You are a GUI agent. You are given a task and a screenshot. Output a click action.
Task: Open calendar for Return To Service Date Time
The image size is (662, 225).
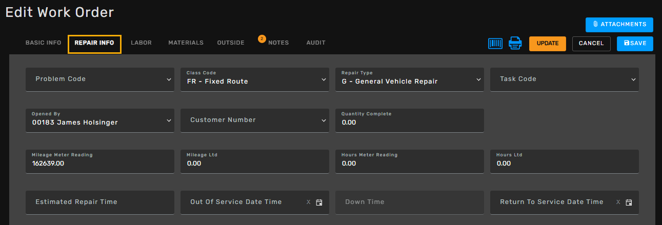pos(629,202)
